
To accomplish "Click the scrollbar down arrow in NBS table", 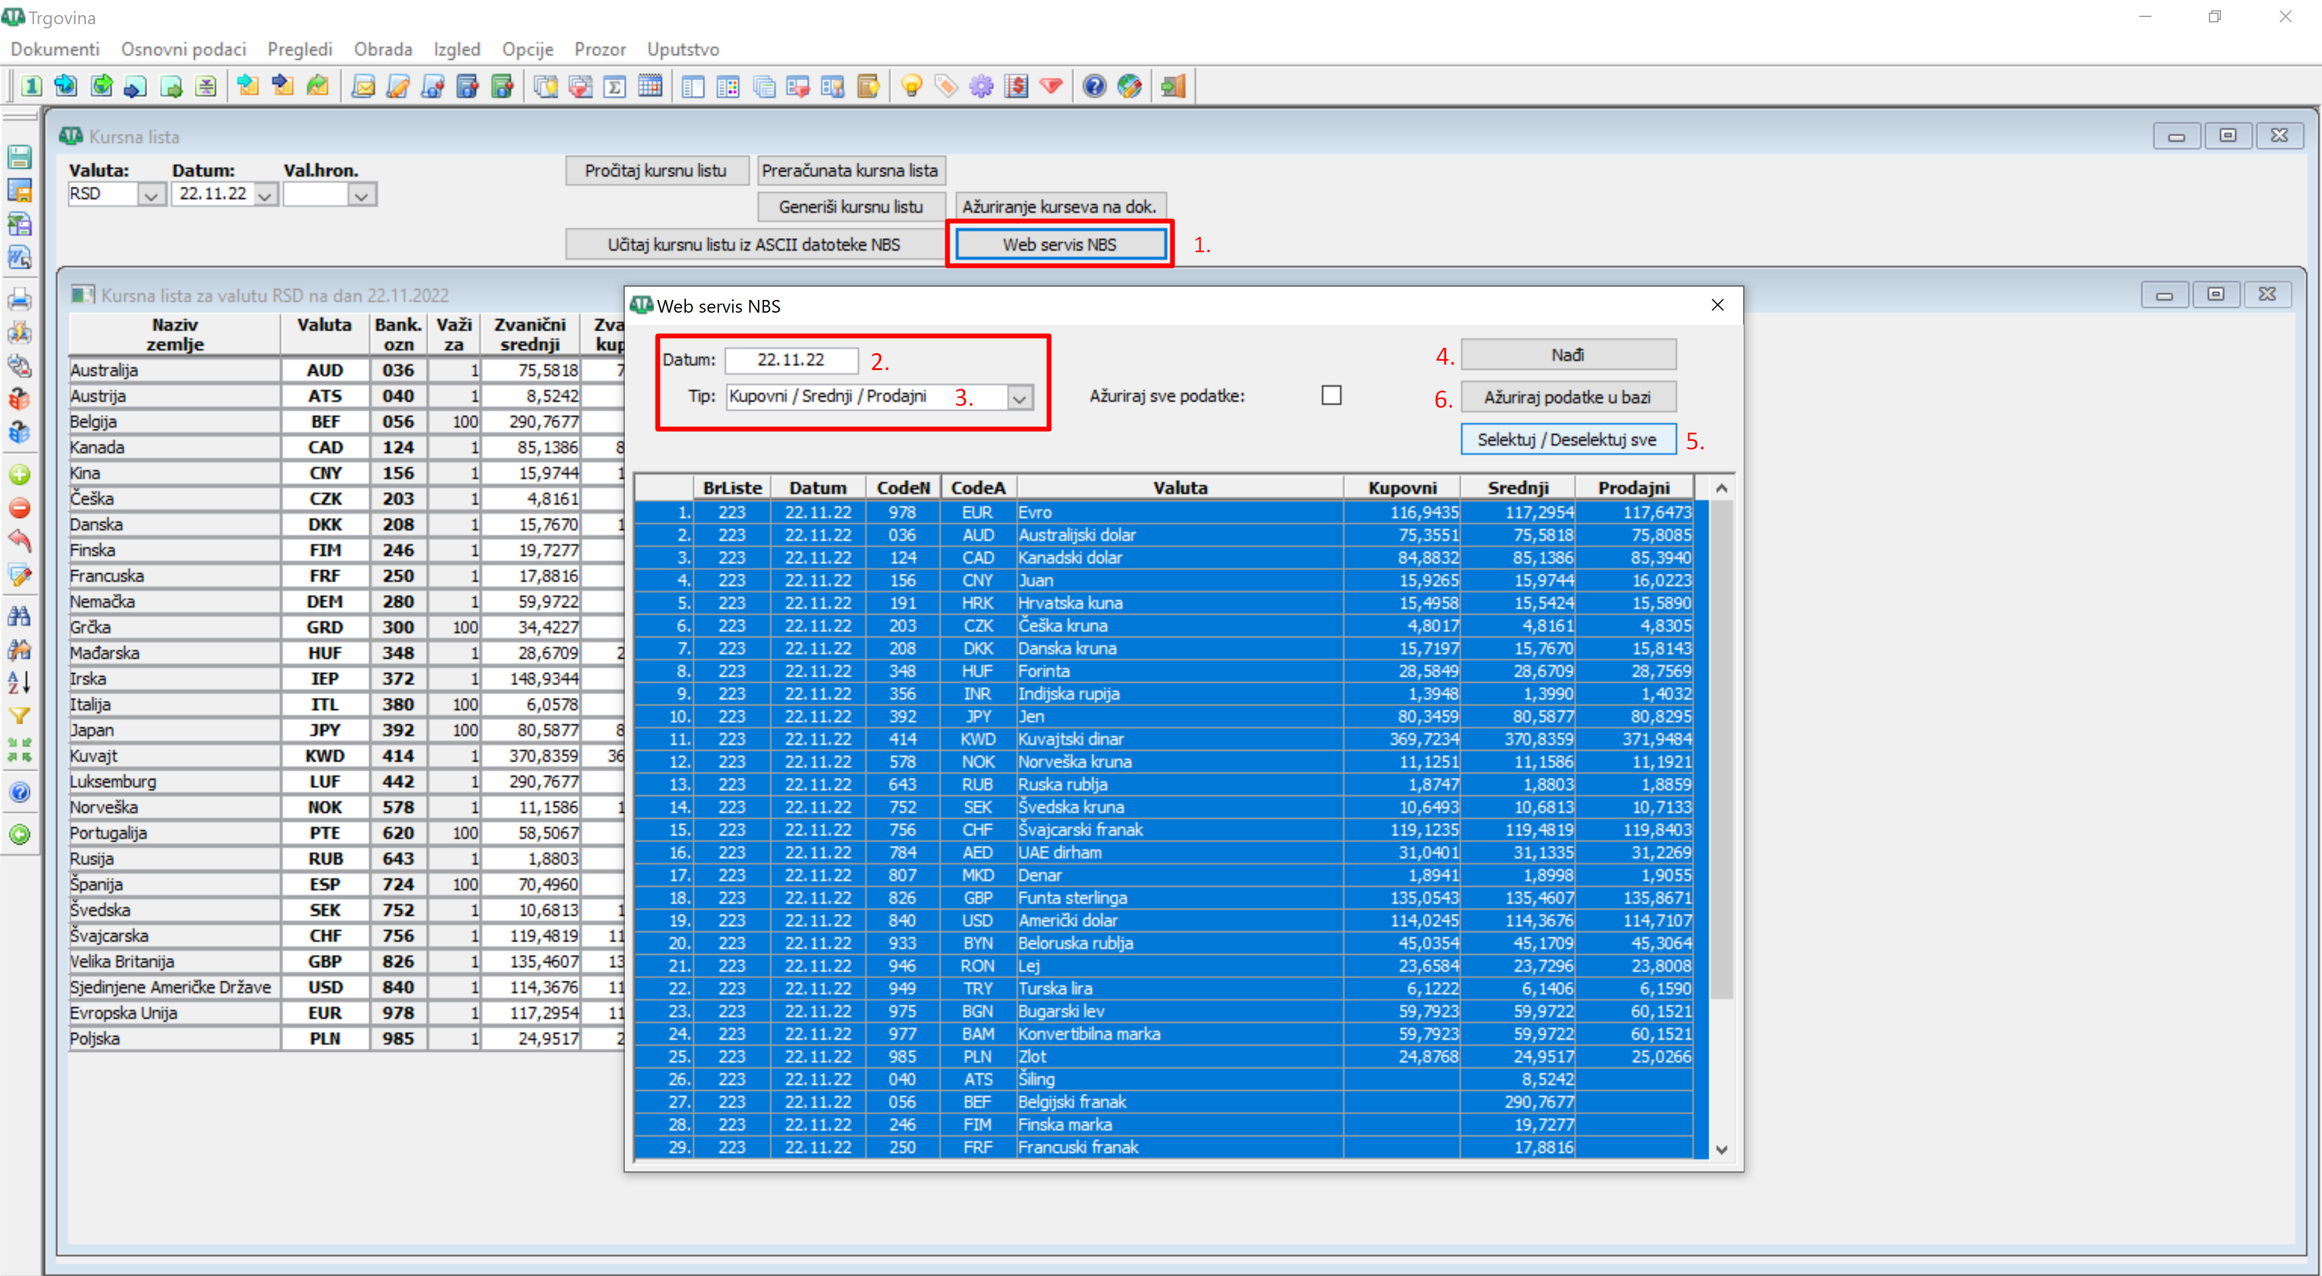I will click(1721, 1150).
